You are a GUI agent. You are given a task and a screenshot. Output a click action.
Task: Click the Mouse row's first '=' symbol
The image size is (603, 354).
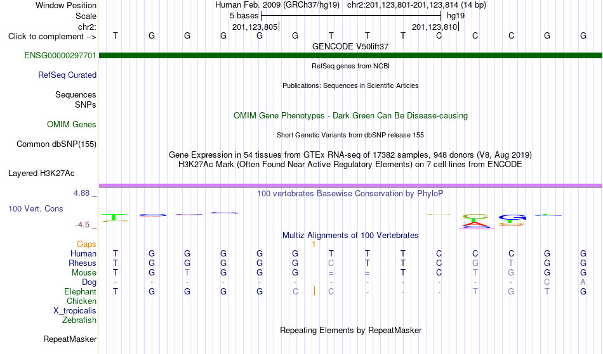tap(331, 274)
